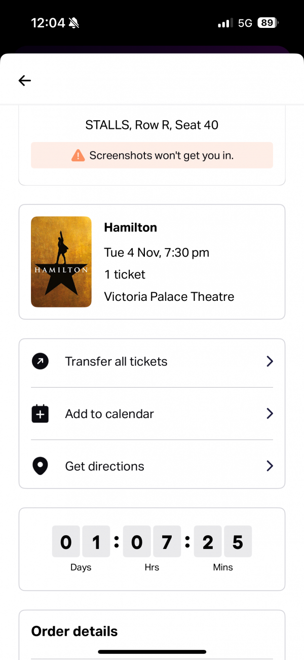Tap the Order details heading

74,631
